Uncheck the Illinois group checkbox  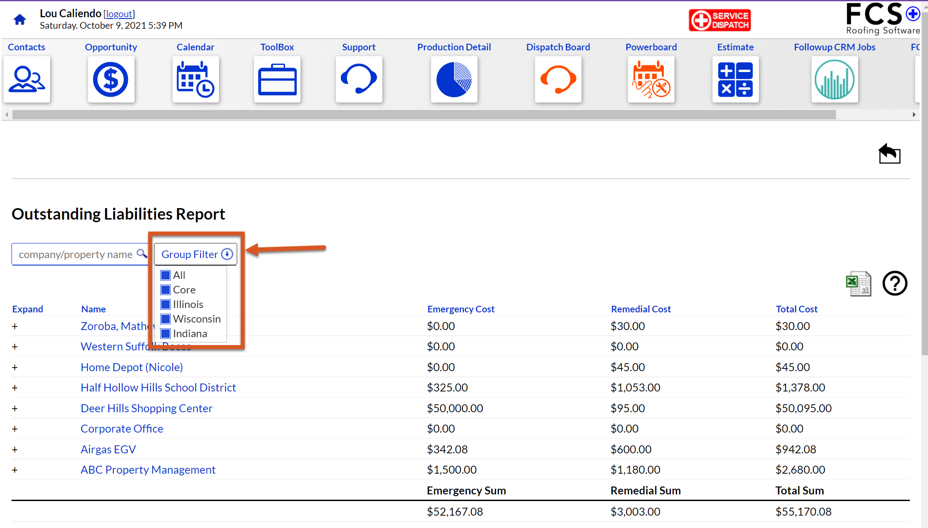[x=166, y=304]
